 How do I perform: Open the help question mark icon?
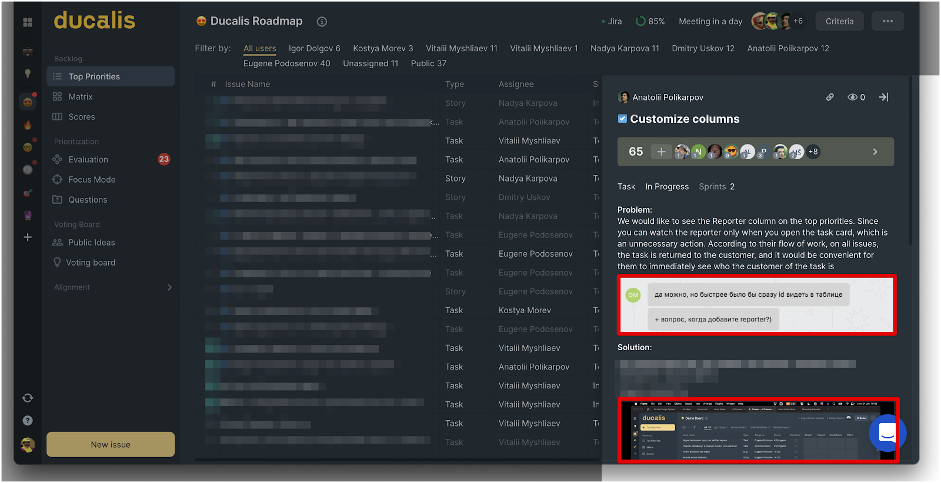(x=28, y=421)
